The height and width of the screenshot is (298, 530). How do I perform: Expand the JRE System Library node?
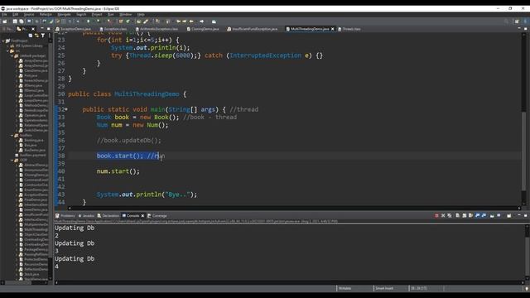(7, 46)
